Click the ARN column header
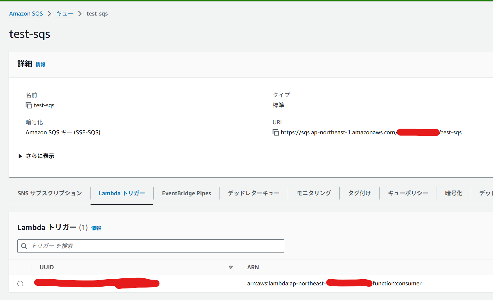The width and height of the screenshot is (493, 300). (x=253, y=267)
